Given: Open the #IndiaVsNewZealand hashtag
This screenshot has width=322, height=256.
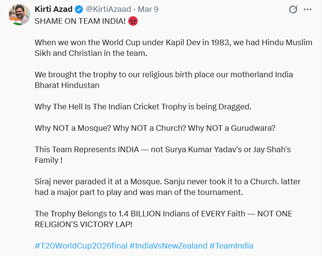Looking at the screenshot, I should (x=168, y=246).
